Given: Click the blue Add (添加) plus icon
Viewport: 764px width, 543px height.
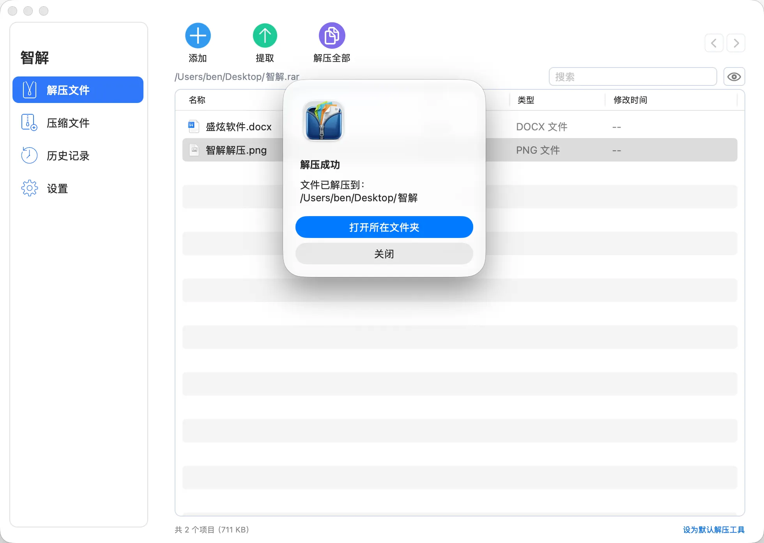Looking at the screenshot, I should (x=198, y=35).
